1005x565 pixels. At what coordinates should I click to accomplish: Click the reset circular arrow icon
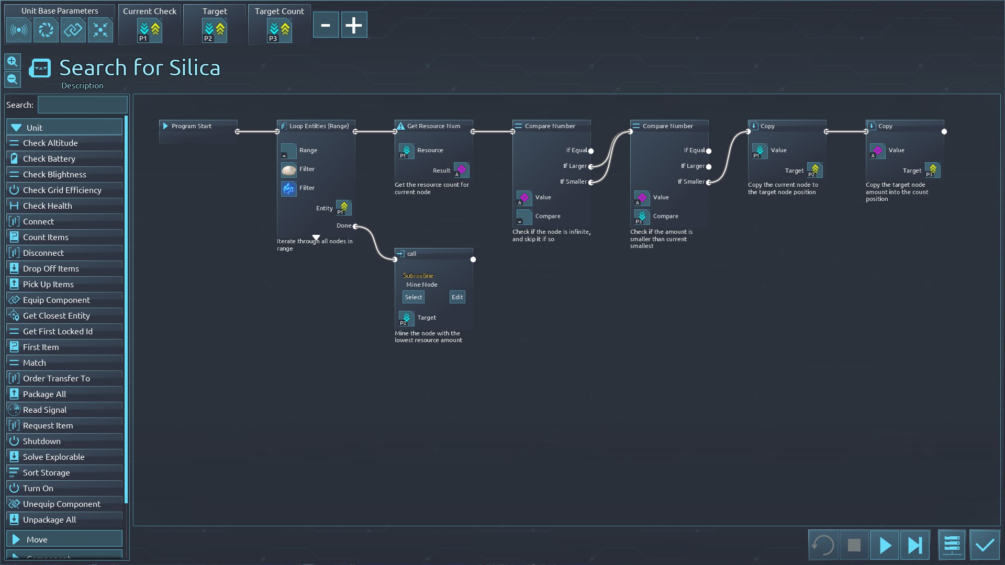point(823,545)
